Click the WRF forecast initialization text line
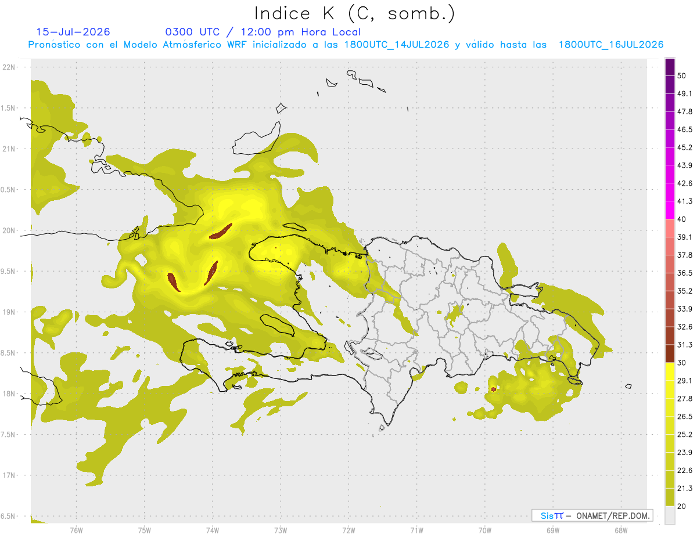697x538 pixels. (346, 45)
